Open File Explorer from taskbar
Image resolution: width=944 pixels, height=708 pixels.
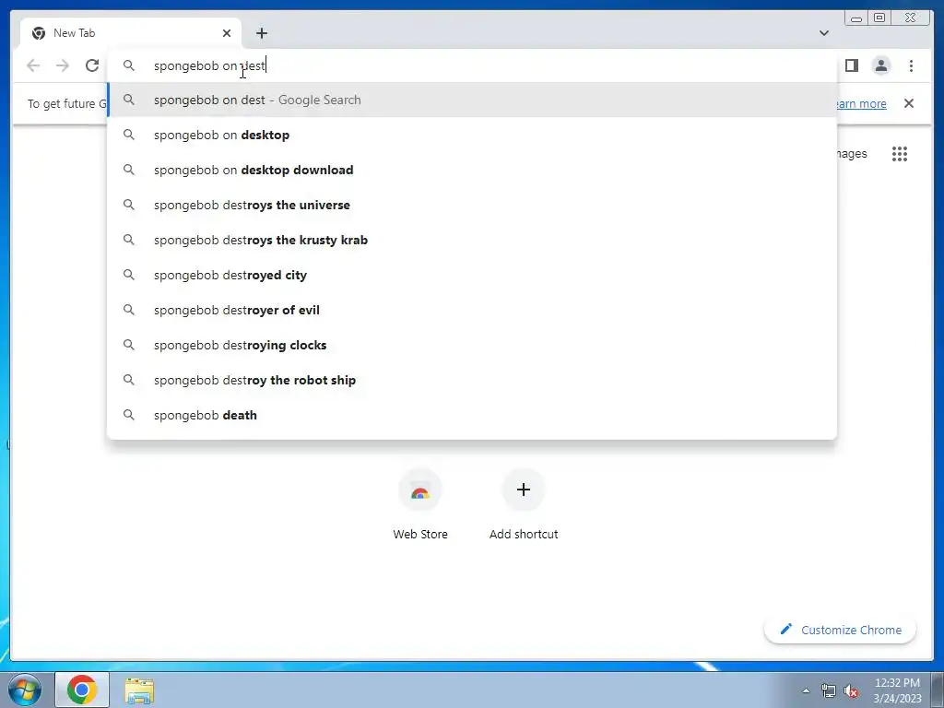(139, 690)
